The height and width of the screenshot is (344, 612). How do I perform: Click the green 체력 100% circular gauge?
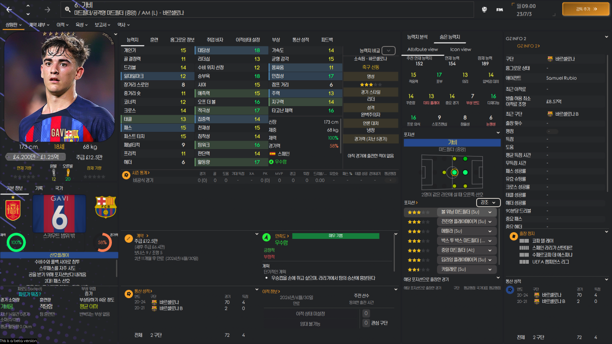(x=16, y=243)
